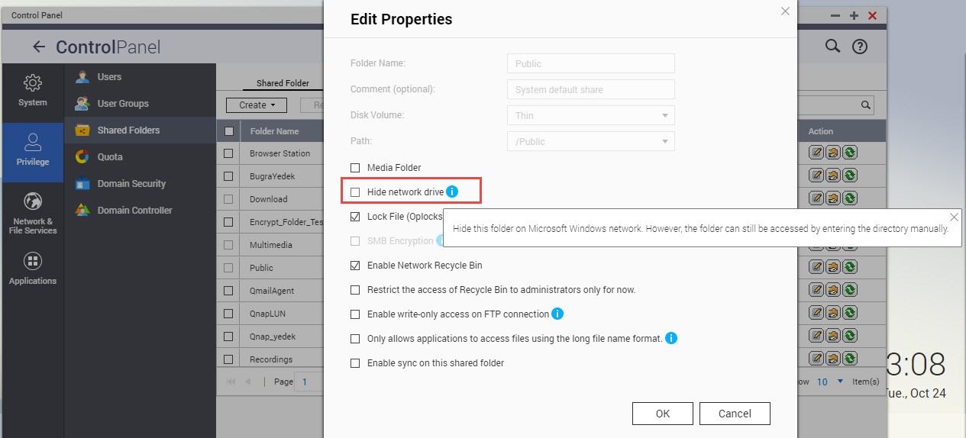Close the Hide network drive tooltip
Image resolution: width=966 pixels, height=438 pixels.
point(954,217)
